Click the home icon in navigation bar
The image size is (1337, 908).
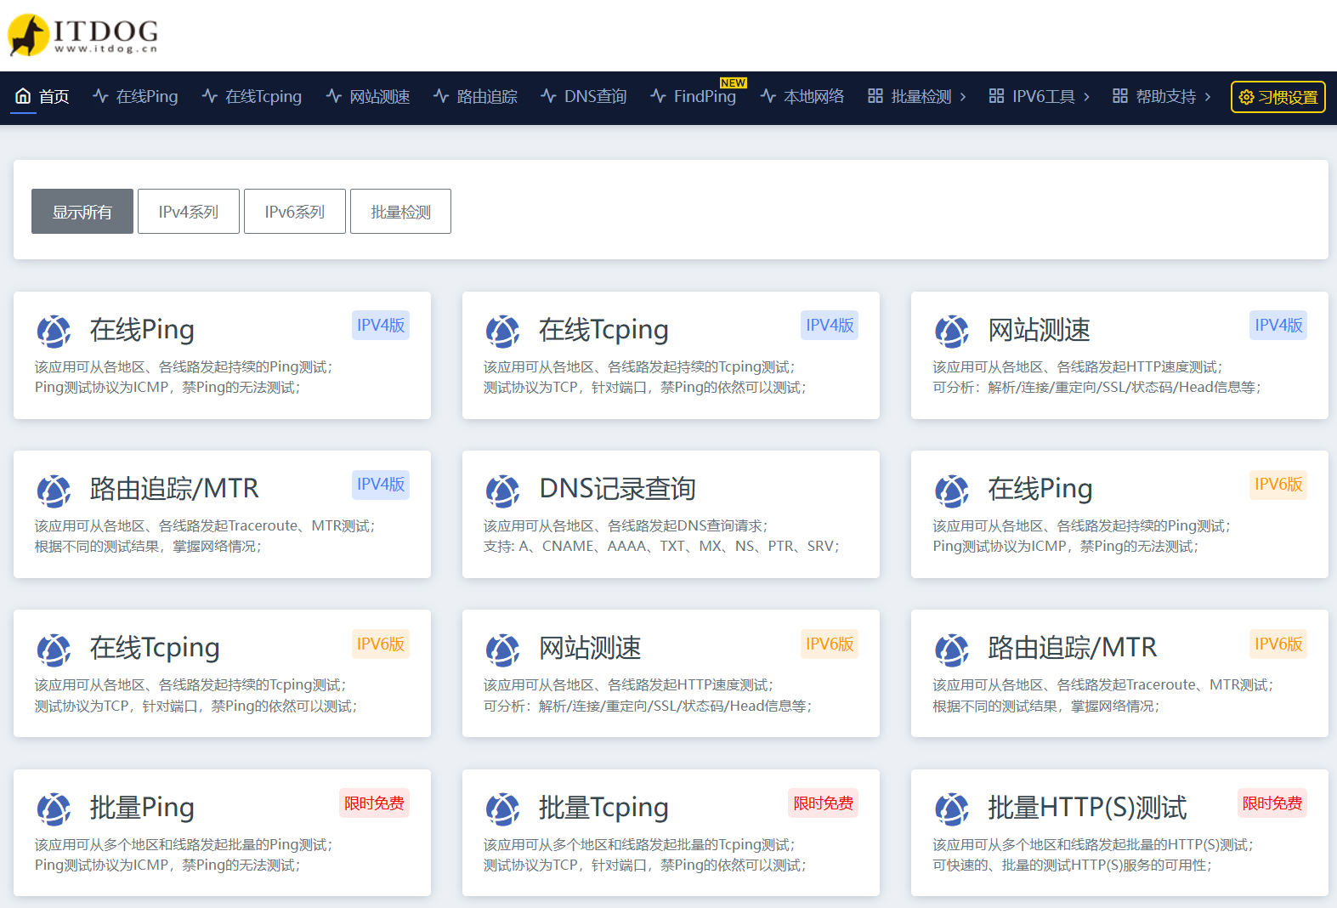pos(23,96)
